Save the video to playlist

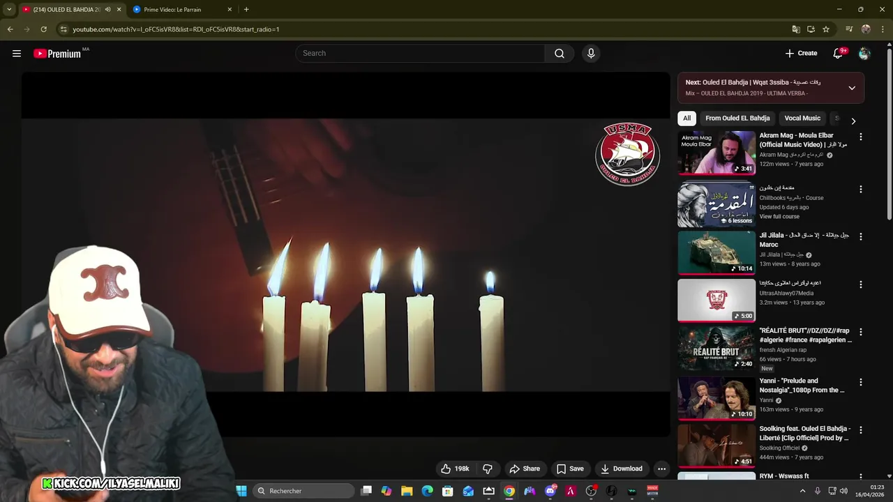click(570, 469)
